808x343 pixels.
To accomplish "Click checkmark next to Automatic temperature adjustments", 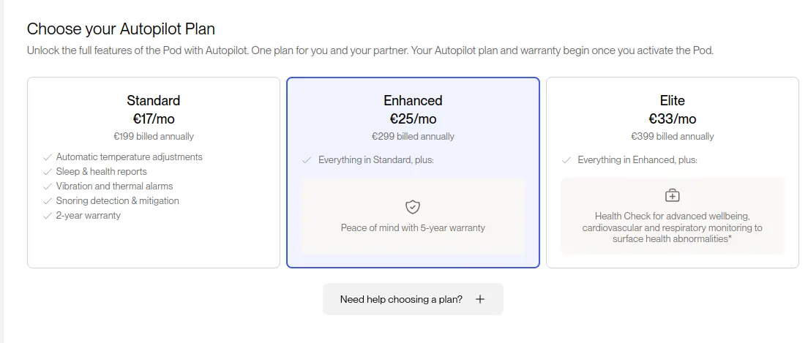I will (48, 157).
